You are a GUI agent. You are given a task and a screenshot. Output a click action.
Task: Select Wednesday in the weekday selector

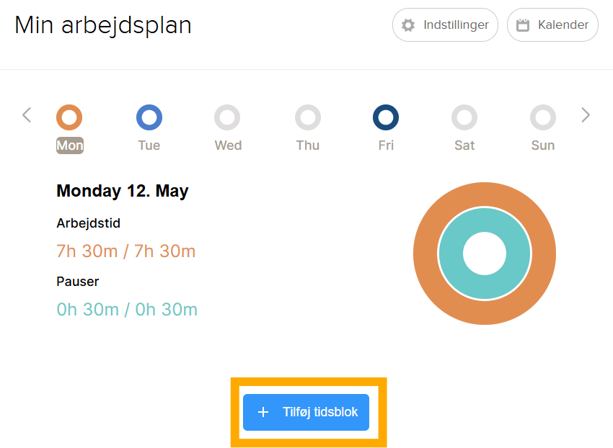click(228, 115)
